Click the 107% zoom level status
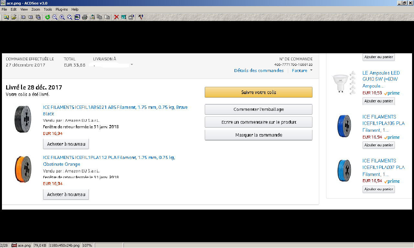 click(x=87, y=245)
